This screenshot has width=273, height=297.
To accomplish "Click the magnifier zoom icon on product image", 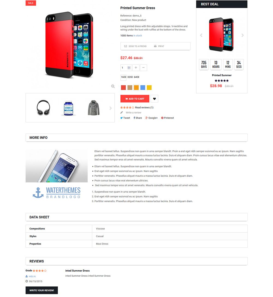I will pyautogui.click(x=113, y=86).
